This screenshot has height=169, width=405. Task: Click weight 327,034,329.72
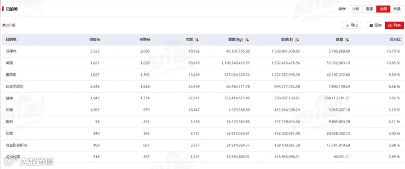click(x=237, y=75)
